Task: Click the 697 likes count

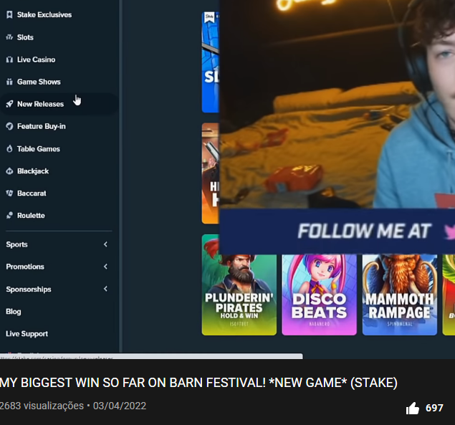Action: pos(434,409)
